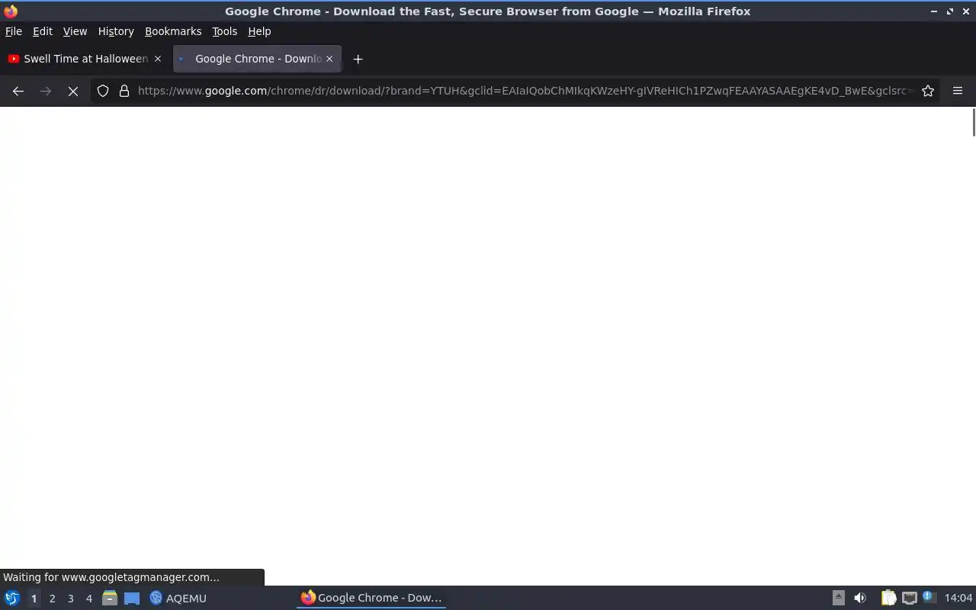Switch to workspace 1
The height and width of the screenshot is (610, 976).
pos(34,599)
